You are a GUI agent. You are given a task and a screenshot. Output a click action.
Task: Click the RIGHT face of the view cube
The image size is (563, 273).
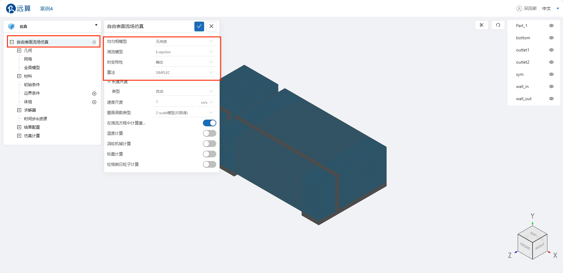540,246
